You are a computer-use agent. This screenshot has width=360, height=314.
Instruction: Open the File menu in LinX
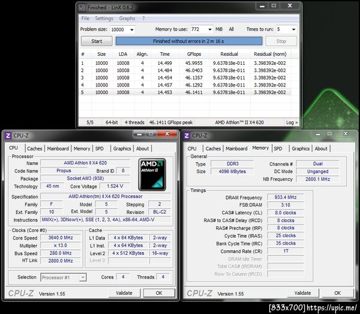tap(85, 19)
